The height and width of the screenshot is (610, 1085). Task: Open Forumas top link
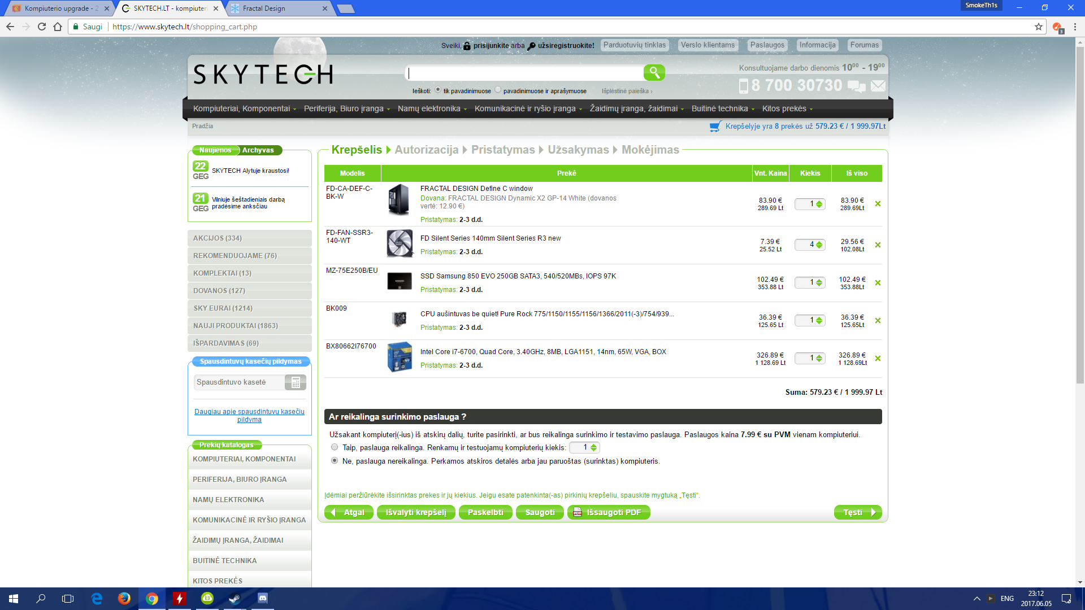tap(865, 45)
